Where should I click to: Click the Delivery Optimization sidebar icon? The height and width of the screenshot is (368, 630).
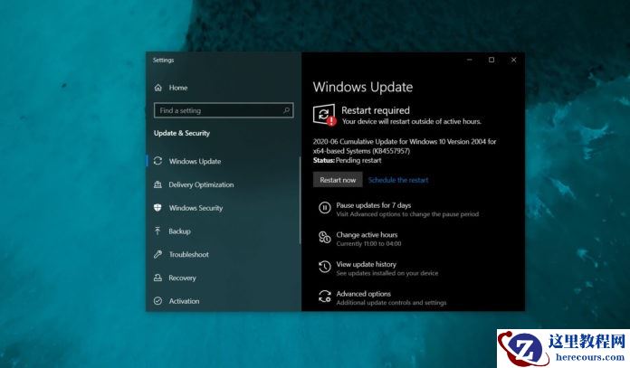(157, 184)
